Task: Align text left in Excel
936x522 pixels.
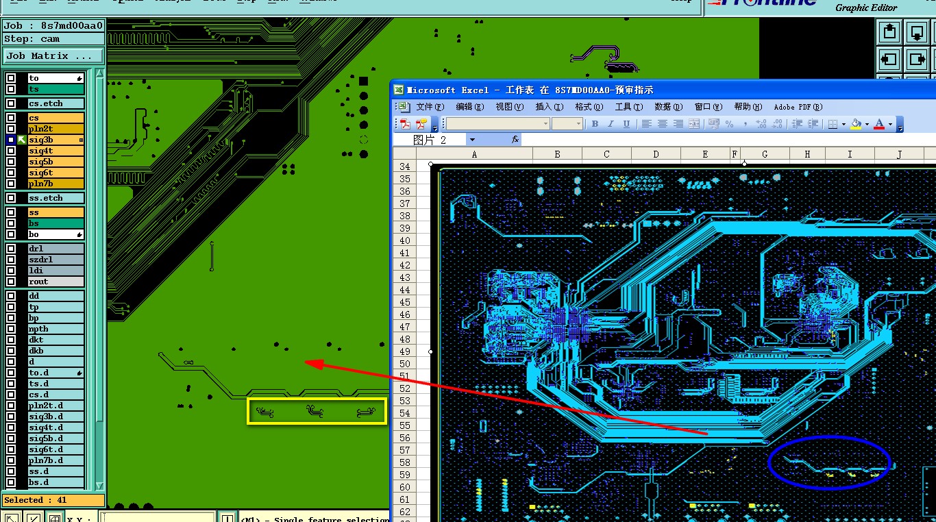Action: [646, 124]
